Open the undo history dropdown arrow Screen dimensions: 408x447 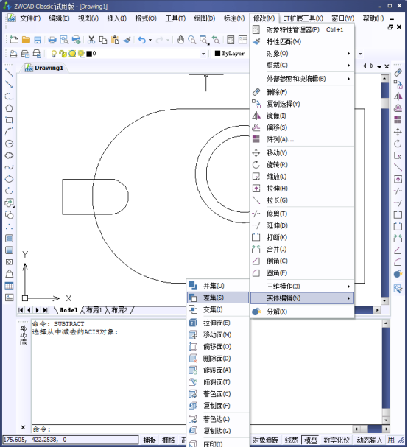(150, 40)
